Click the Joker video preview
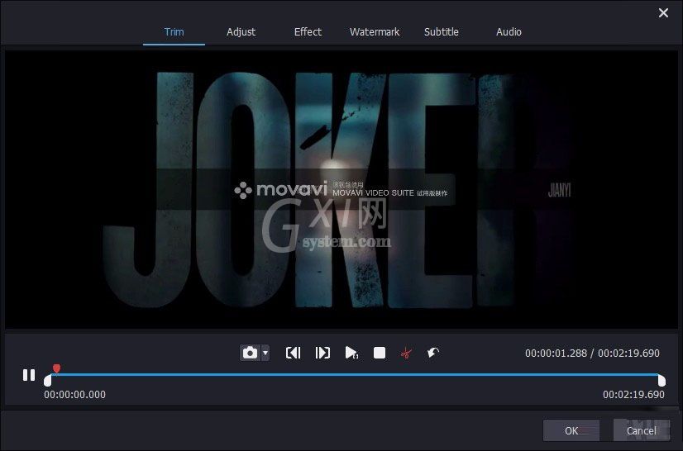683x451 pixels. [341, 189]
